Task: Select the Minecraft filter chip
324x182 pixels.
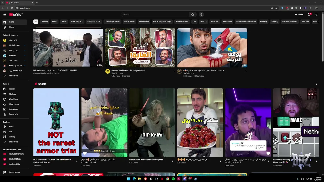Action: tap(215, 21)
